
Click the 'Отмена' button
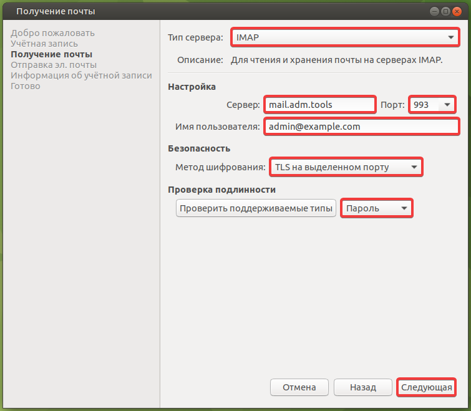click(x=299, y=387)
